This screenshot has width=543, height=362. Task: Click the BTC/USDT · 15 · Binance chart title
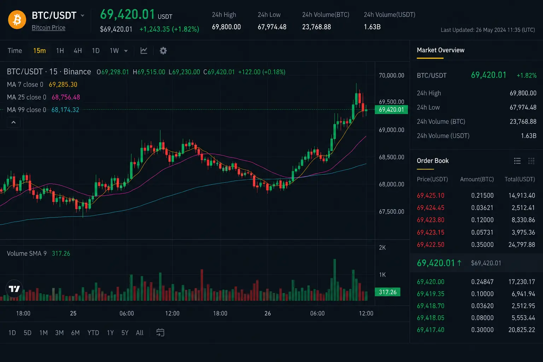(49, 72)
